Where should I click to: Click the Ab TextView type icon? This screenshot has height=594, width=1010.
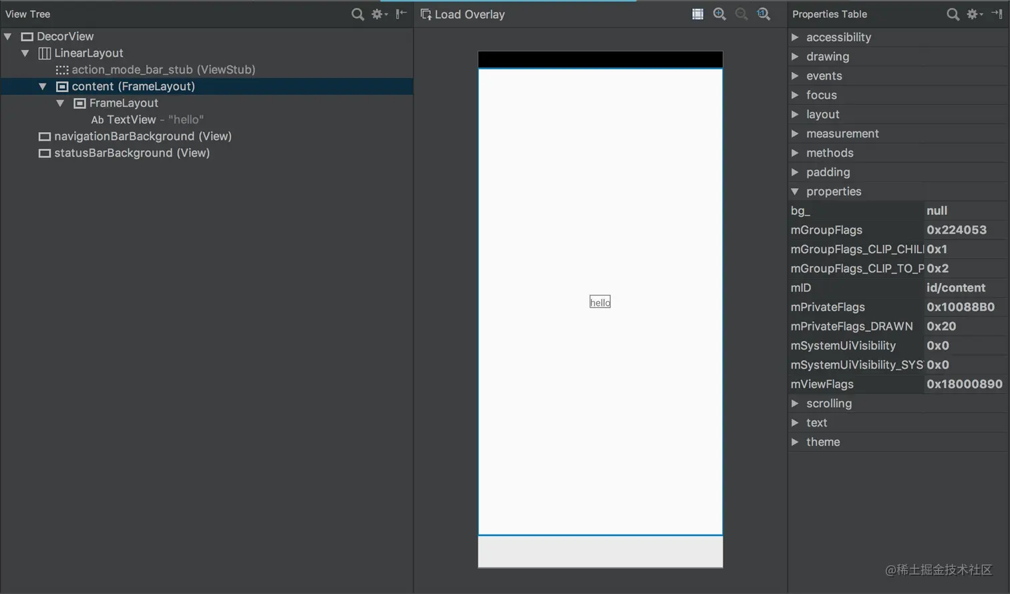tap(98, 120)
